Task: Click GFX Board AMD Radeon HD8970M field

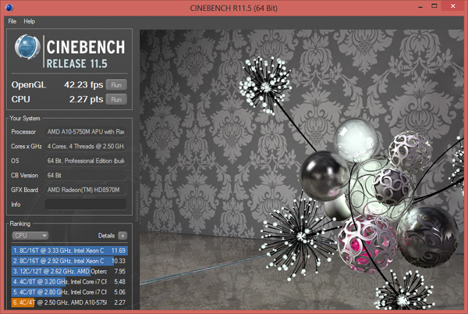Action: (86, 190)
